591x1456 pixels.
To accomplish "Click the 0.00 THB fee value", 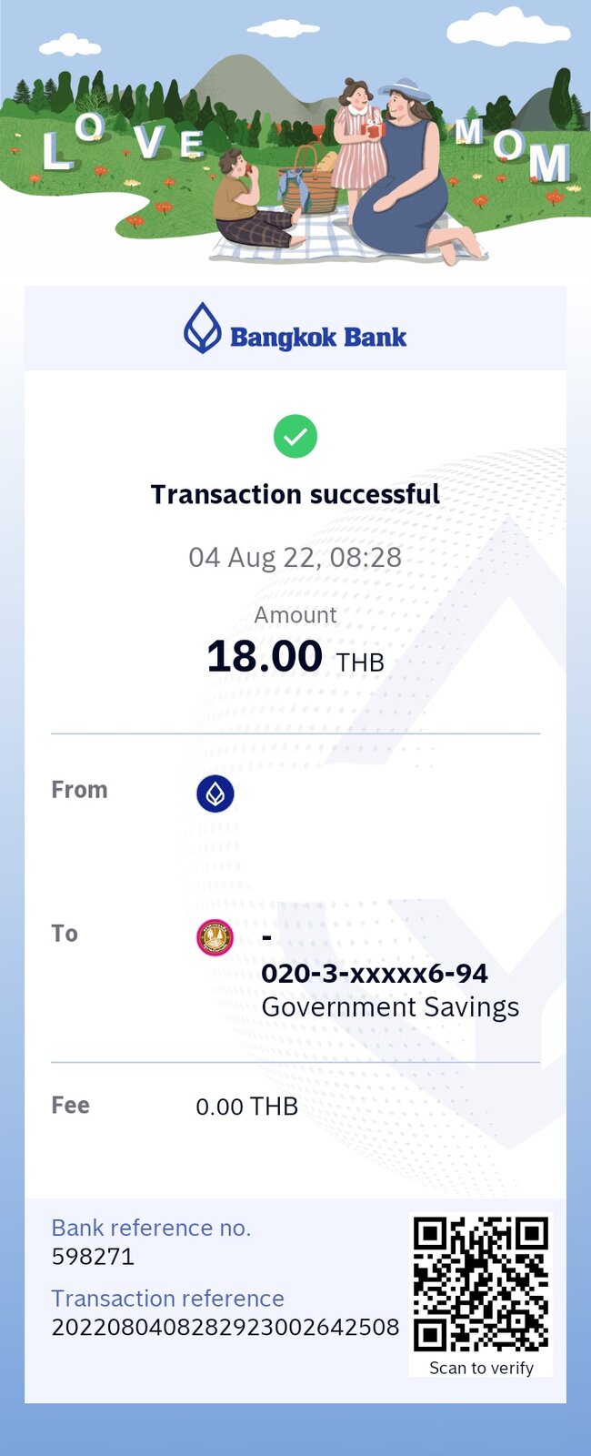I will pyautogui.click(x=247, y=1107).
